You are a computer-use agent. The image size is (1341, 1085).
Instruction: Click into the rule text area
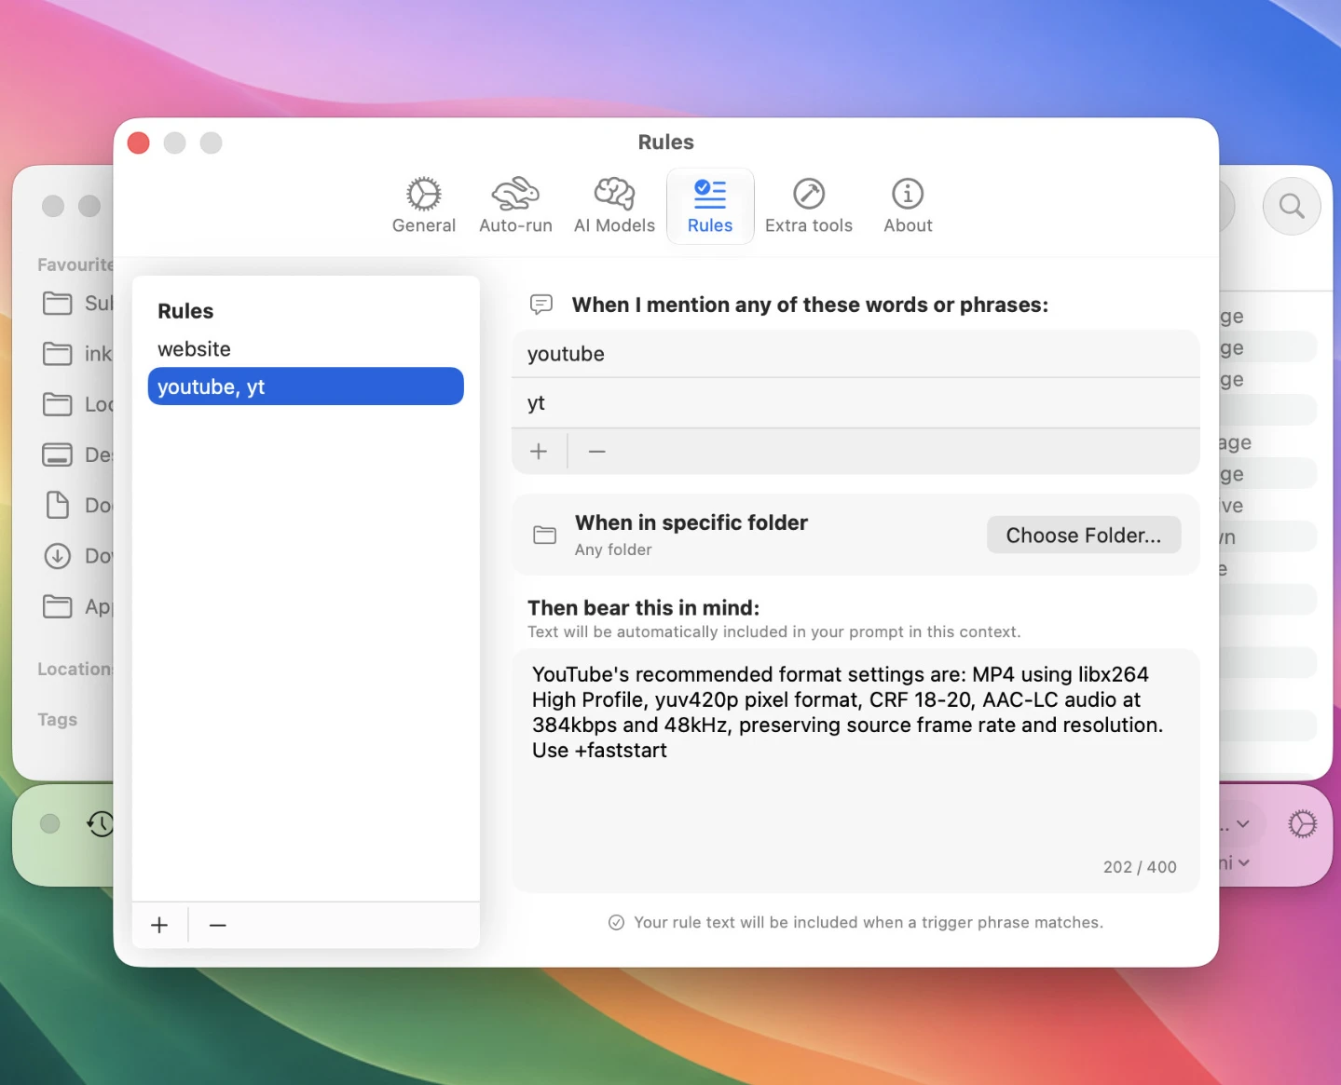point(855,770)
